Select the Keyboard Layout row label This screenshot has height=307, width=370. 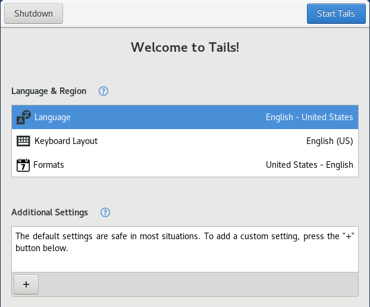pyautogui.click(x=66, y=141)
